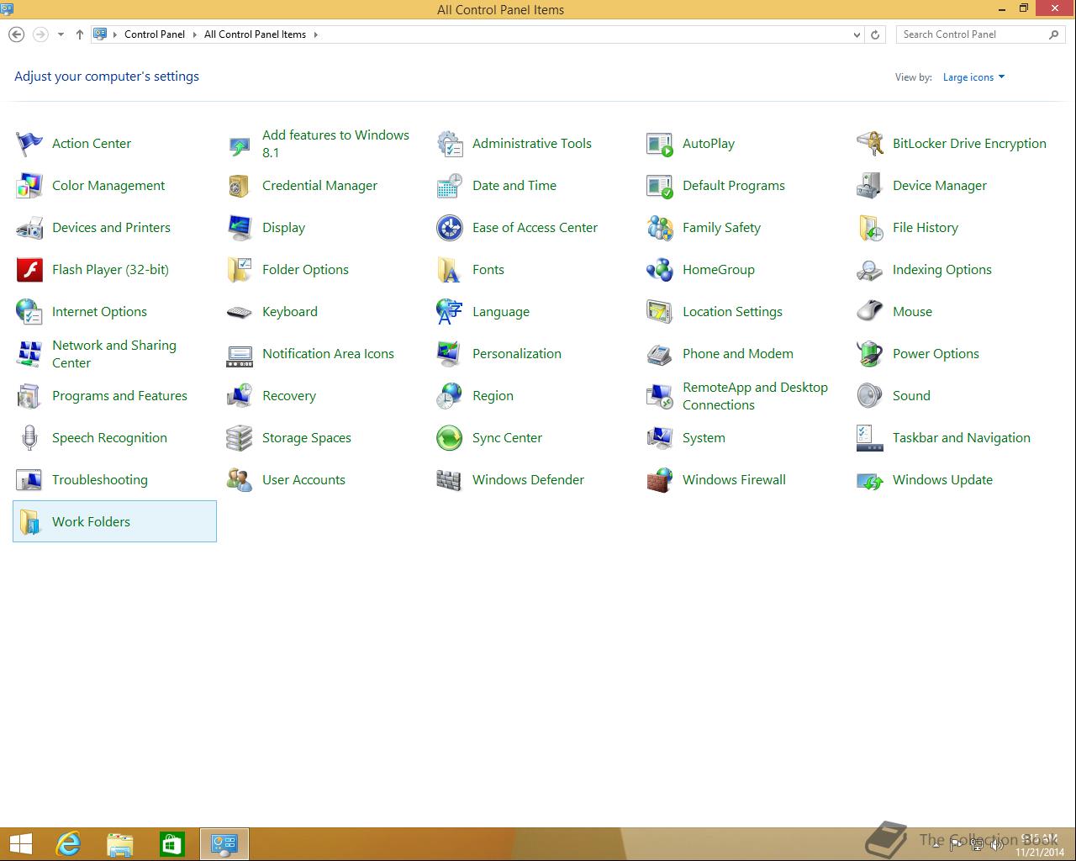
Task: Open the Mouse icon
Action: click(870, 312)
